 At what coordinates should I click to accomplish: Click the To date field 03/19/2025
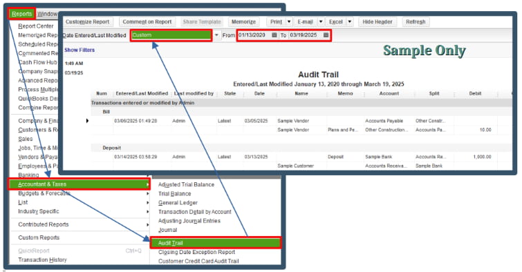click(x=306, y=35)
